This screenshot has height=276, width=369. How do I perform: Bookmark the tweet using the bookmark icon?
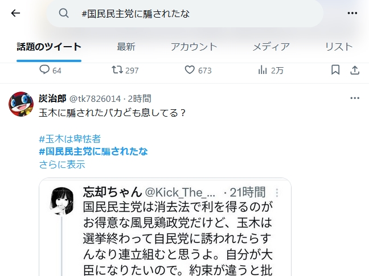(335, 70)
